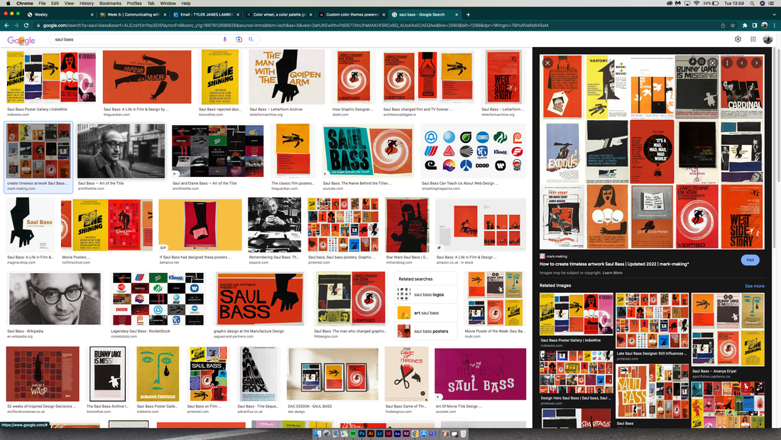Viewport: 781px width, 440px height.
Task: Search inside image with Lens overlay icon
Action: [x=713, y=63]
